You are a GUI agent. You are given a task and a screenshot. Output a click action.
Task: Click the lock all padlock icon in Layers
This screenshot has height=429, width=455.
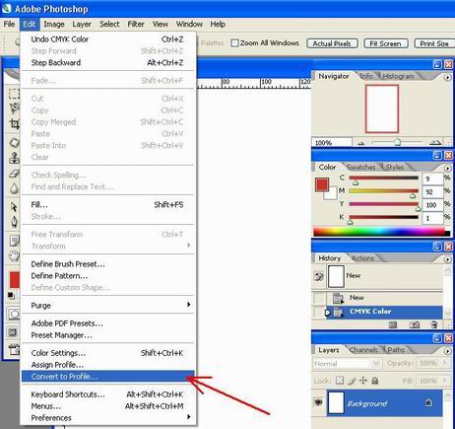(375, 381)
